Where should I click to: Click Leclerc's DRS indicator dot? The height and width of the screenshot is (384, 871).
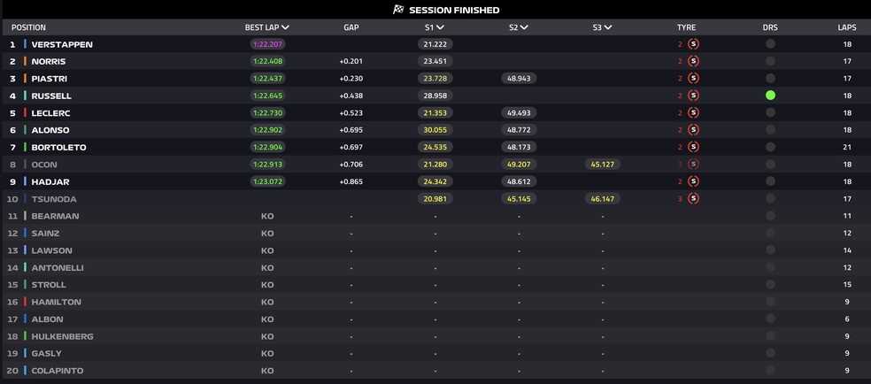tap(770, 113)
